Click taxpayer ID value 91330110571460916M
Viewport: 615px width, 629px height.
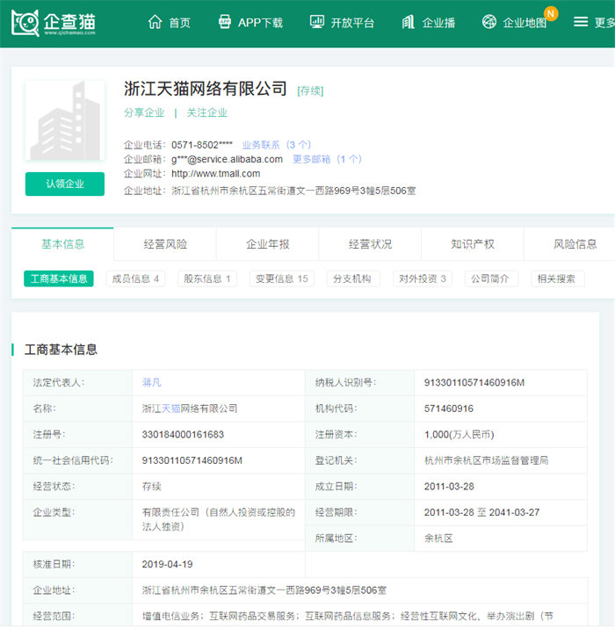pos(474,383)
